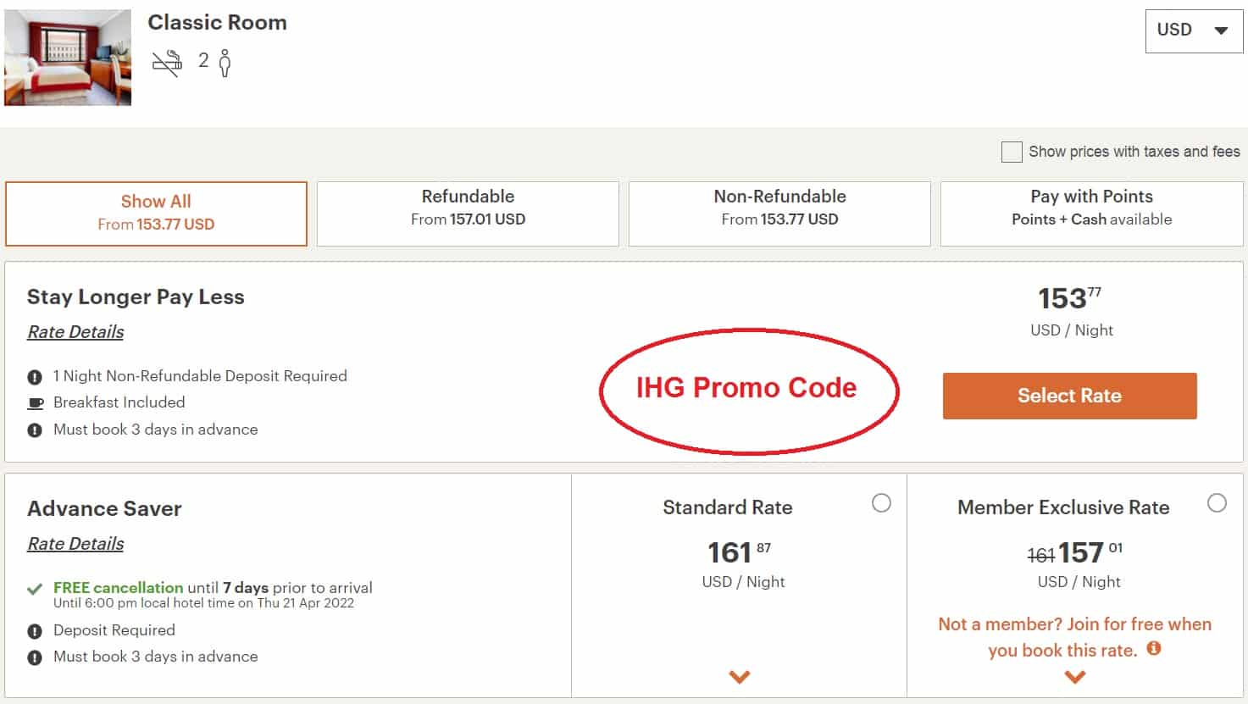
Task: Click Select Rate for Stay Longer Pay Less
Action: 1069,396
